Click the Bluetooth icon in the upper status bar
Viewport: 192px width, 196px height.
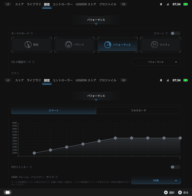tap(161, 4)
